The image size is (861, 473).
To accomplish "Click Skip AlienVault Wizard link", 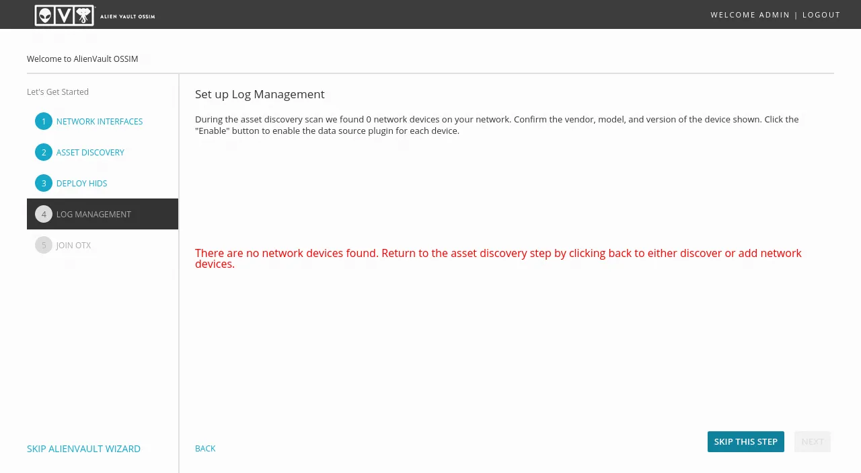I will coord(83,449).
